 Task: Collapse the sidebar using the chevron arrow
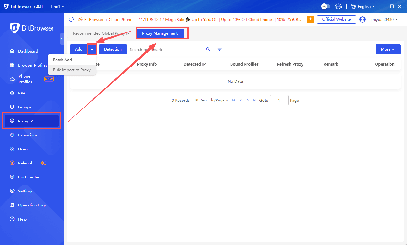tap(62, 39)
